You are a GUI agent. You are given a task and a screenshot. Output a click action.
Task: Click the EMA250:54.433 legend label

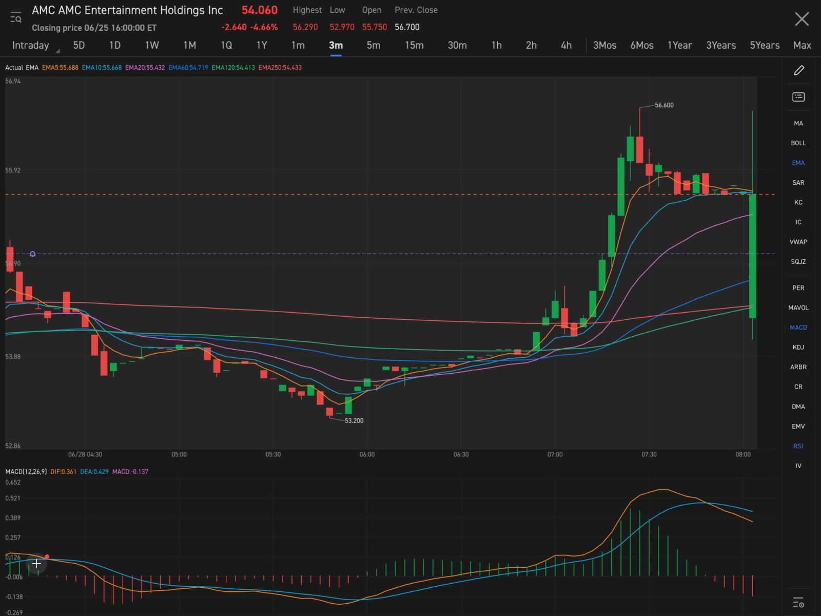point(280,67)
